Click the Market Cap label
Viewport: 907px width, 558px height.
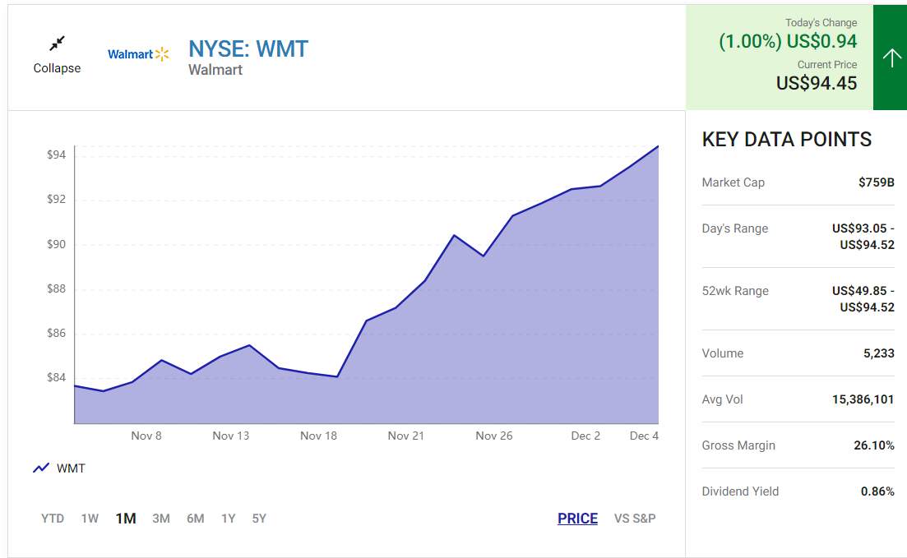click(733, 182)
